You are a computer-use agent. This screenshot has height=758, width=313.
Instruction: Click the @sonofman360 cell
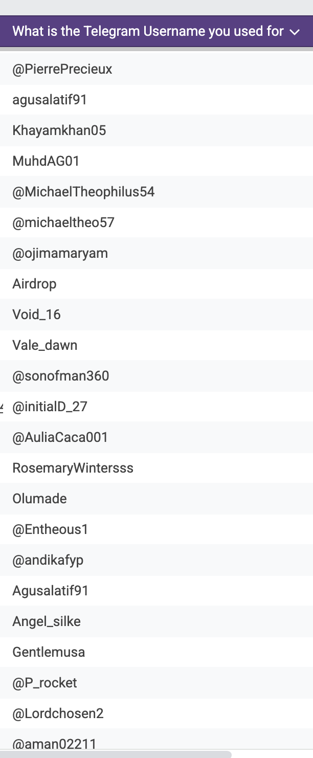(x=156, y=376)
